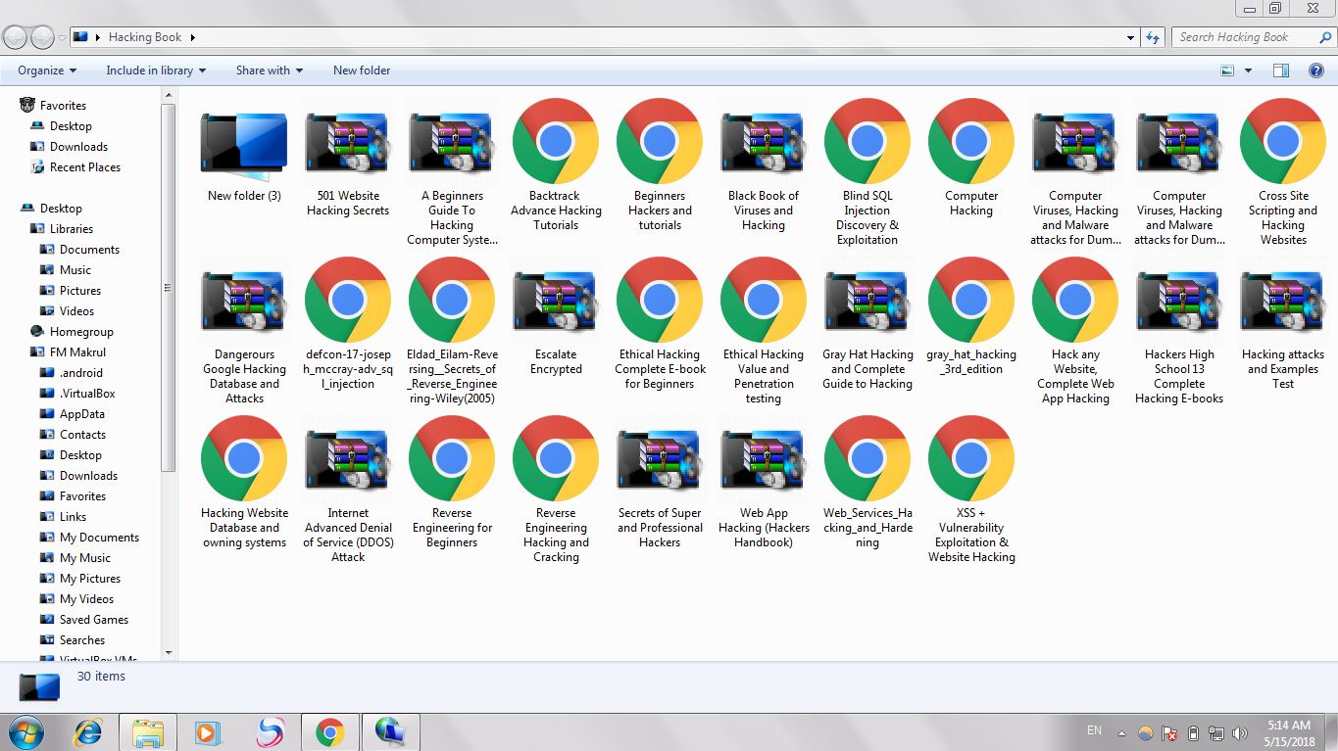Image resolution: width=1338 pixels, height=751 pixels.
Task: Select A Beginners Guide To Hacking archive
Action: pos(452,172)
